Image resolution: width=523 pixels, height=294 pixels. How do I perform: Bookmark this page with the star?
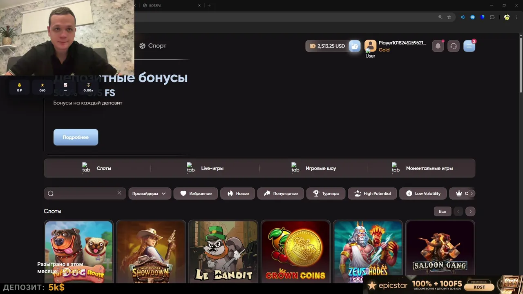[449, 17]
